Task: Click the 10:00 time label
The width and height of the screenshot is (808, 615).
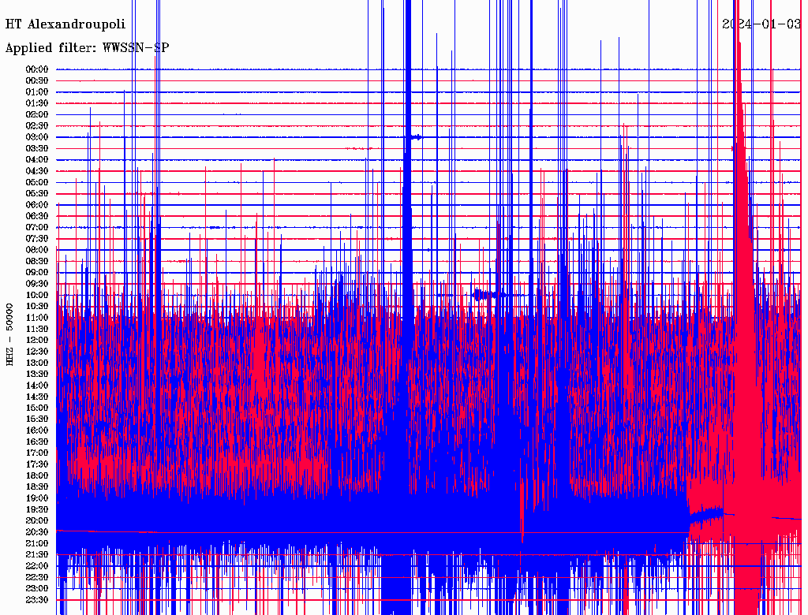Action: pyautogui.click(x=37, y=295)
